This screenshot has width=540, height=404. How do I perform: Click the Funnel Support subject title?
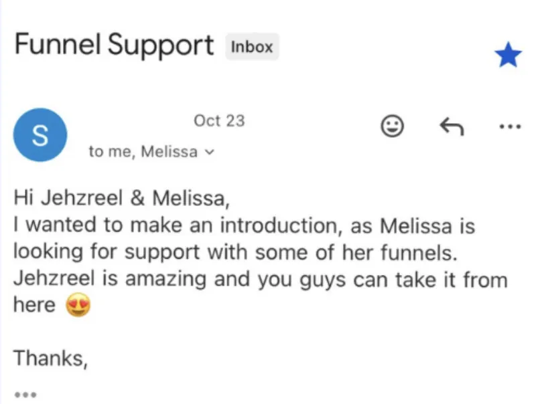click(x=114, y=45)
